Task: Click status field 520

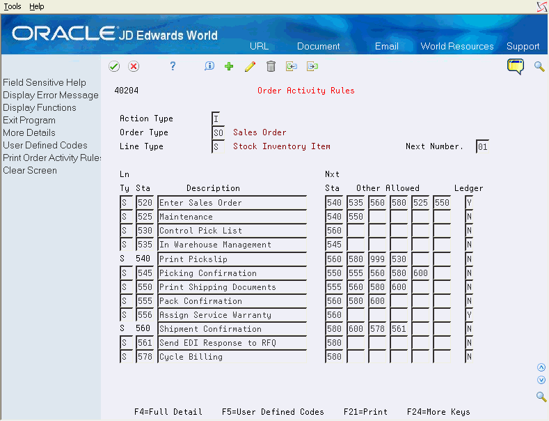Action: tap(145, 202)
